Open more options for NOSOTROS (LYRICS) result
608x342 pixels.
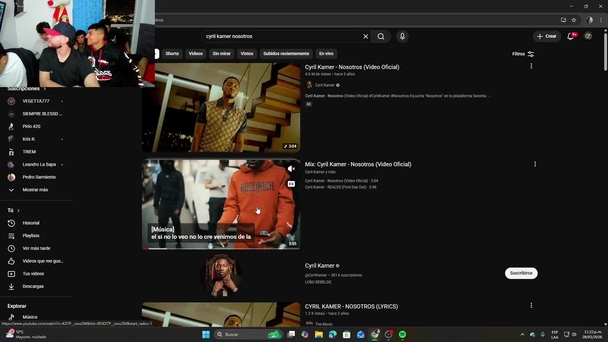coord(531,305)
